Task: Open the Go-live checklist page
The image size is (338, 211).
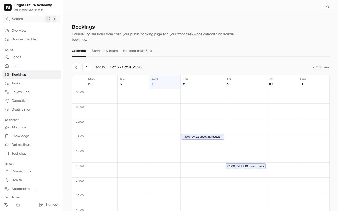Action: (31, 39)
